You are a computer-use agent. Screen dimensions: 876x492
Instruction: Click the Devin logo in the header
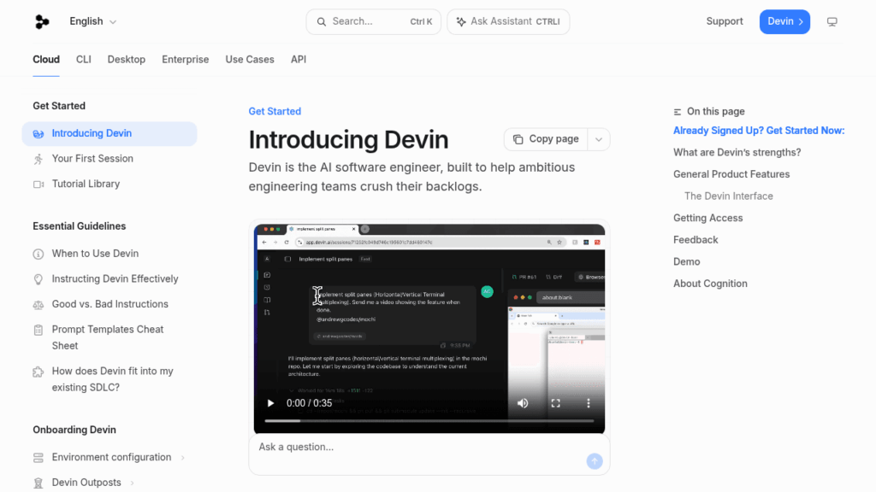(x=42, y=21)
